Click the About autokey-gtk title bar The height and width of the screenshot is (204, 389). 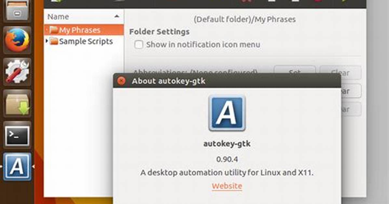227,81
